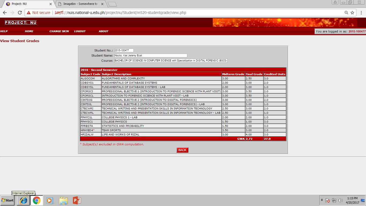Bookmark page with star icon
Image resolution: width=366 pixels, height=206 pixels.
pos(352,13)
